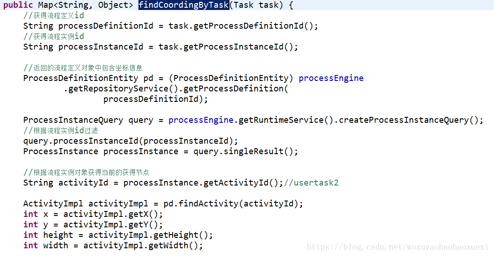Click 'pd.findActivity(activityId);' call
This screenshot has width=494, height=256.
(233, 204)
